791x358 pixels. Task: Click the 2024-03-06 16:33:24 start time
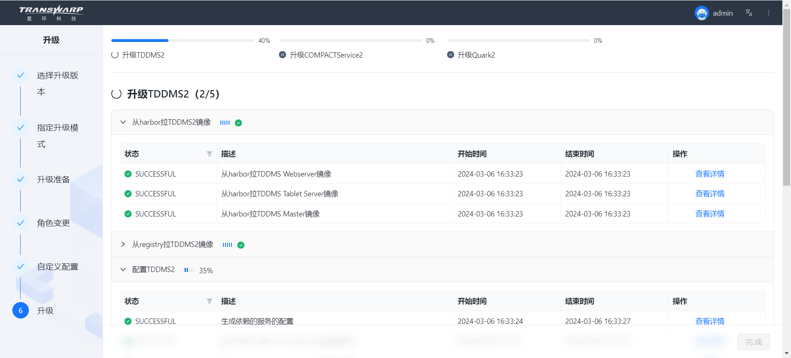coord(490,321)
